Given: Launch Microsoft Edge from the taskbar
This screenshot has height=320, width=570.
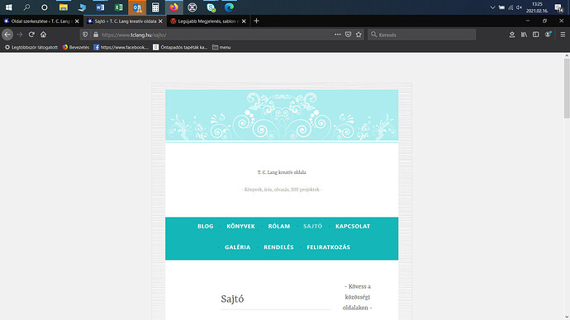Looking at the screenshot, I should coord(229,7).
